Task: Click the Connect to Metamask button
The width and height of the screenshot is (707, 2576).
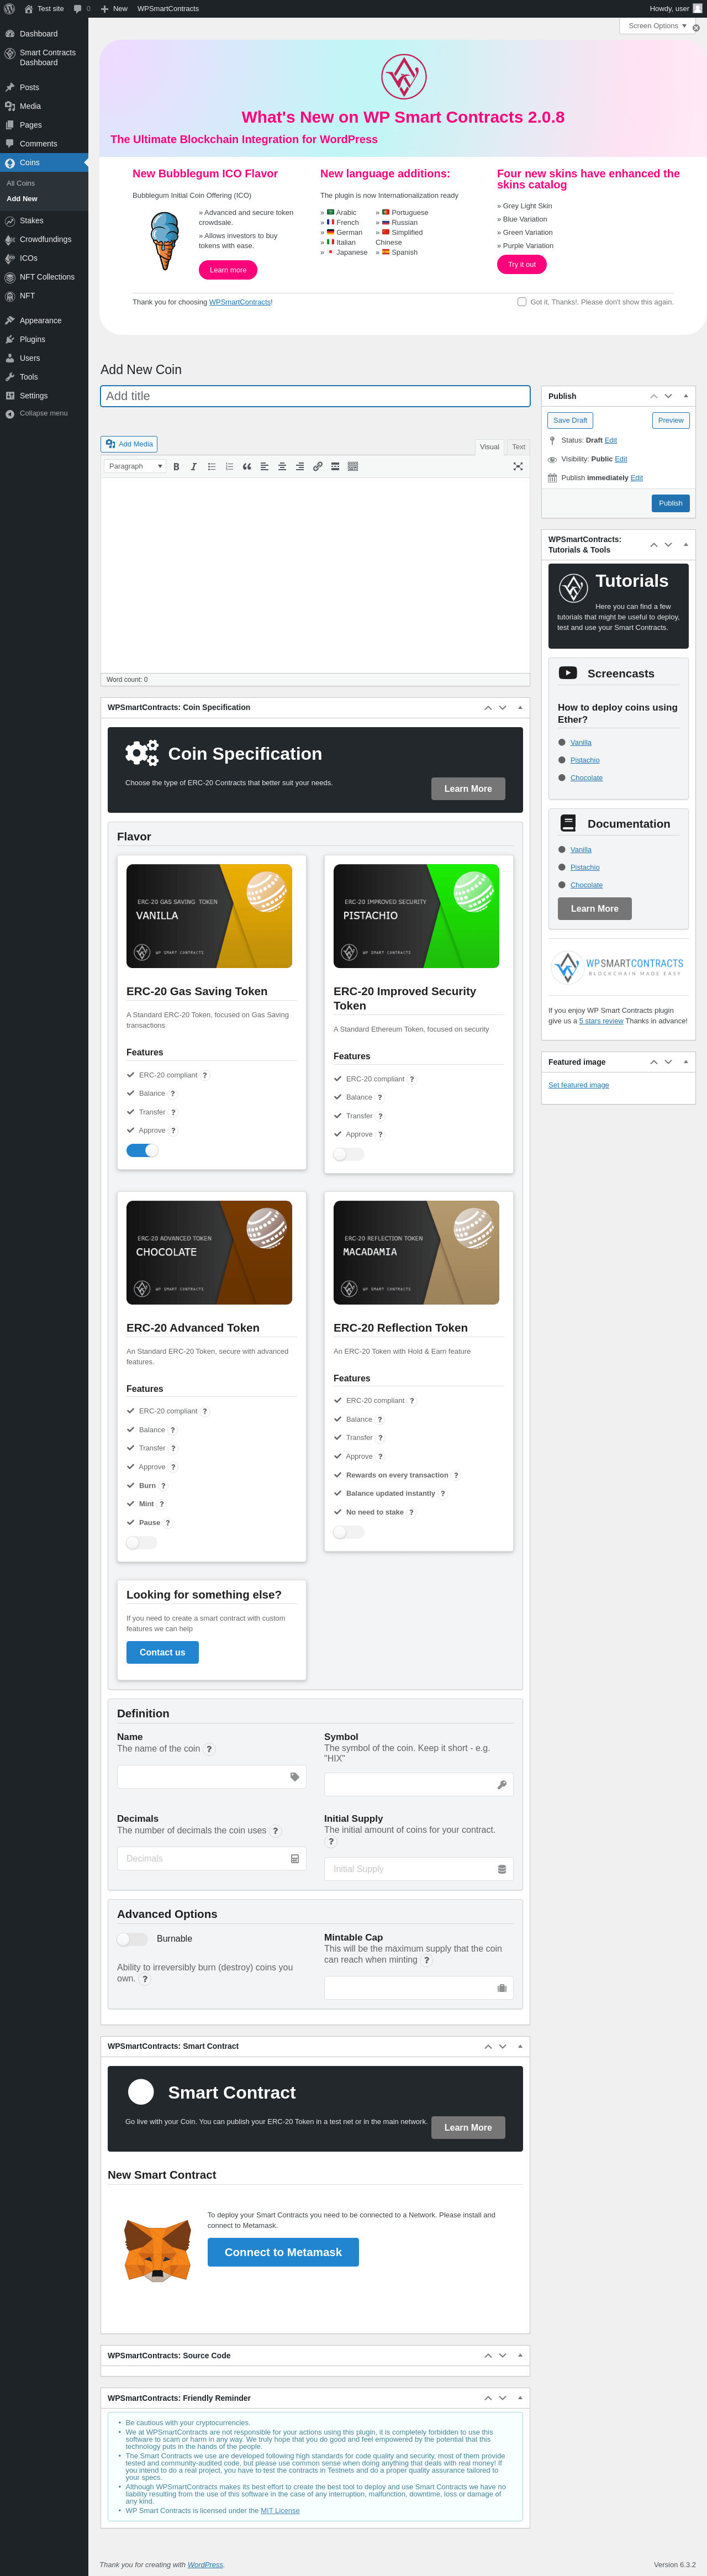Action: tap(283, 2252)
